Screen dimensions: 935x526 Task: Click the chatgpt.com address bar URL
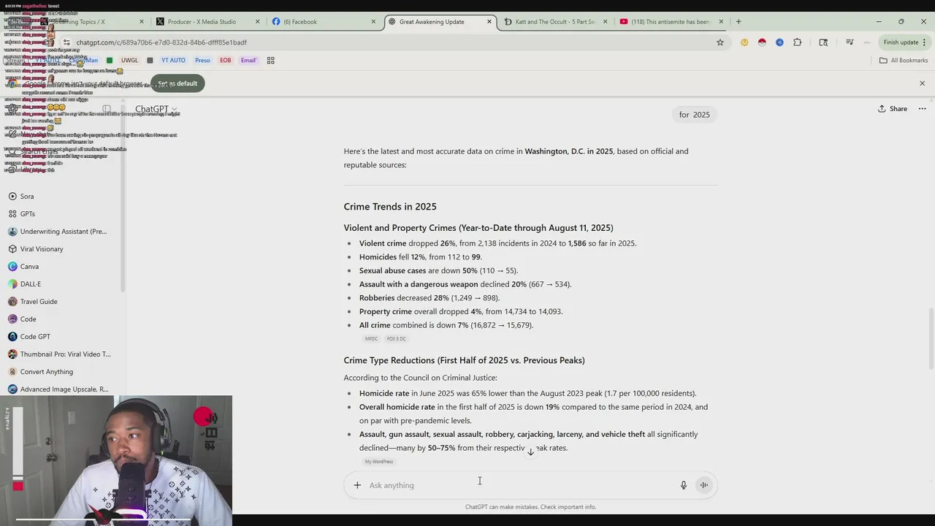click(161, 42)
